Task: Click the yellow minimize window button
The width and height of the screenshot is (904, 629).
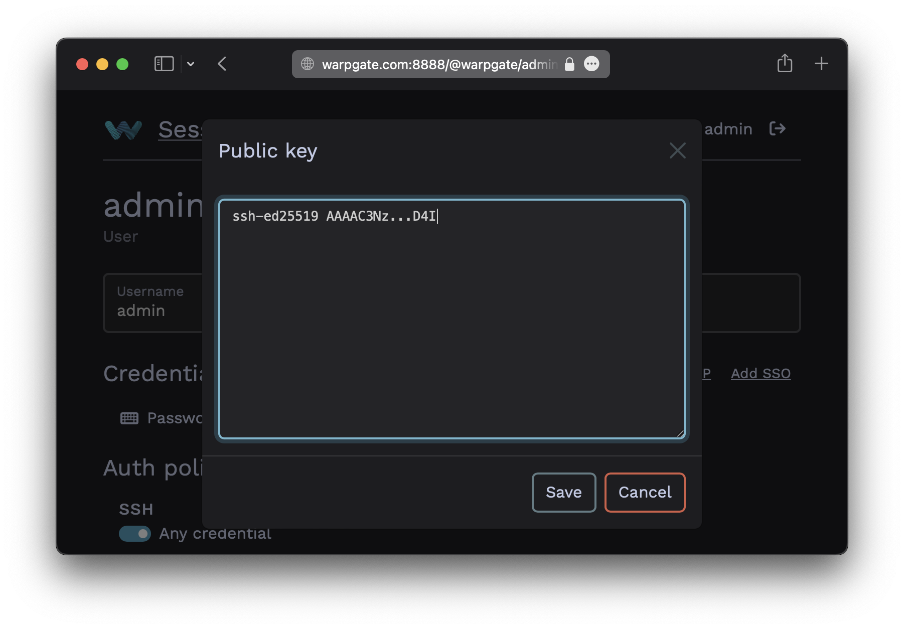Action: tap(102, 64)
